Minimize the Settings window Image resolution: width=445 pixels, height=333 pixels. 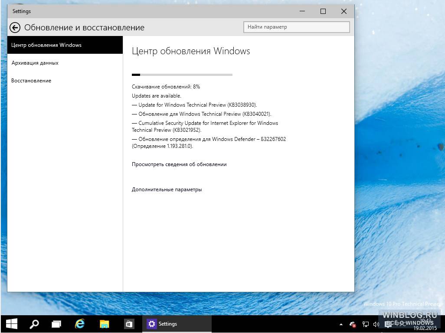click(302, 11)
